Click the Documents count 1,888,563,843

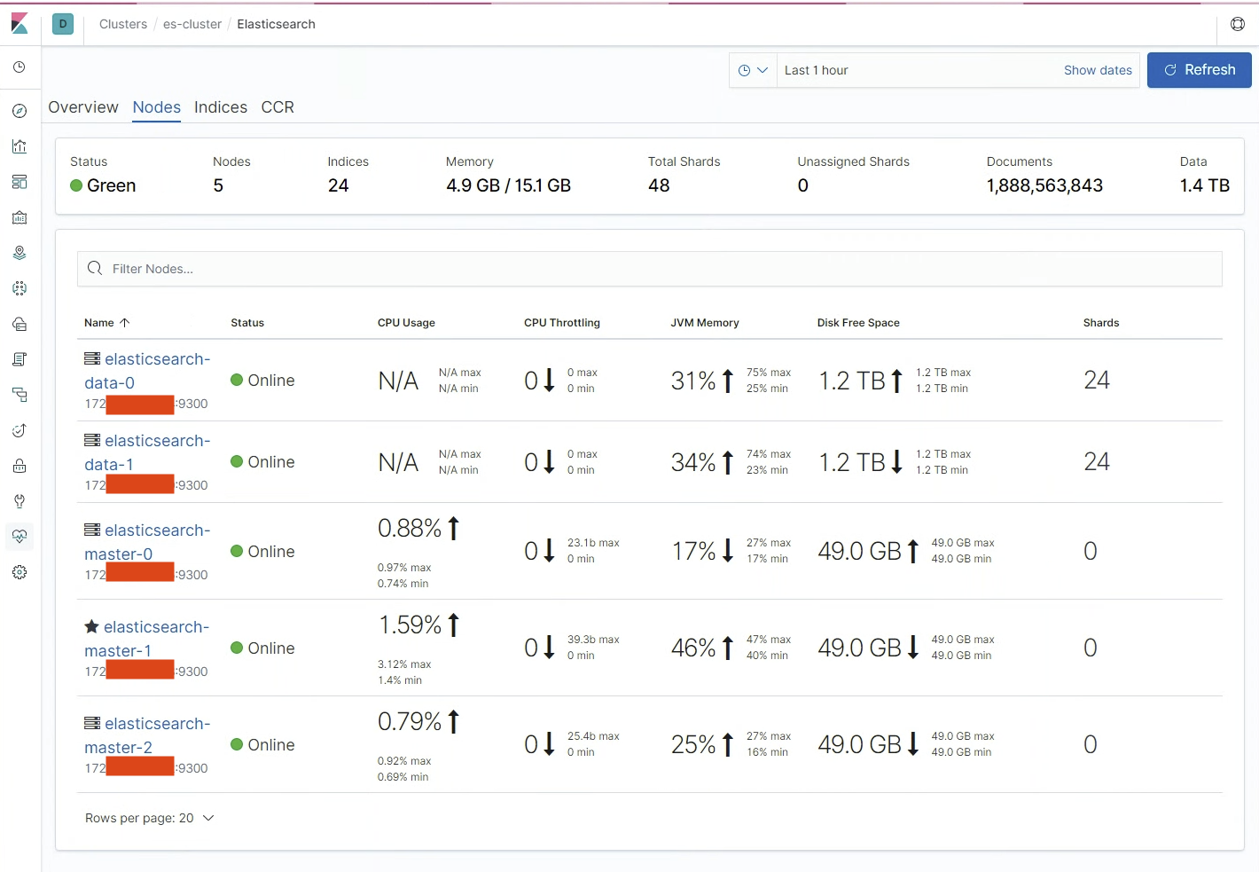point(1044,185)
